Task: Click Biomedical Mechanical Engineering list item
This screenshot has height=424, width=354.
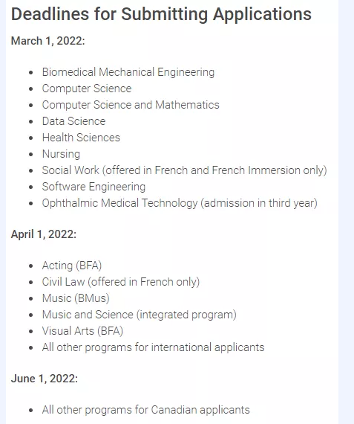Action: pyautogui.click(x=128, y=72)
